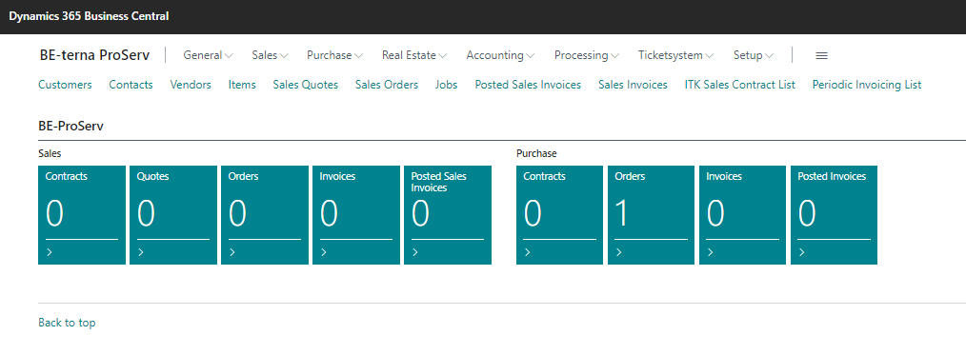The image size is (966, 355).
Task: Click the arrow on Purchase Contracts tile
Action: (527, 251)
